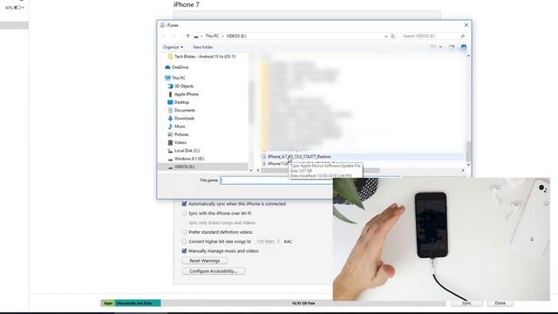
Task: Toggle the preview pane icon
Action: pos(452,47)
